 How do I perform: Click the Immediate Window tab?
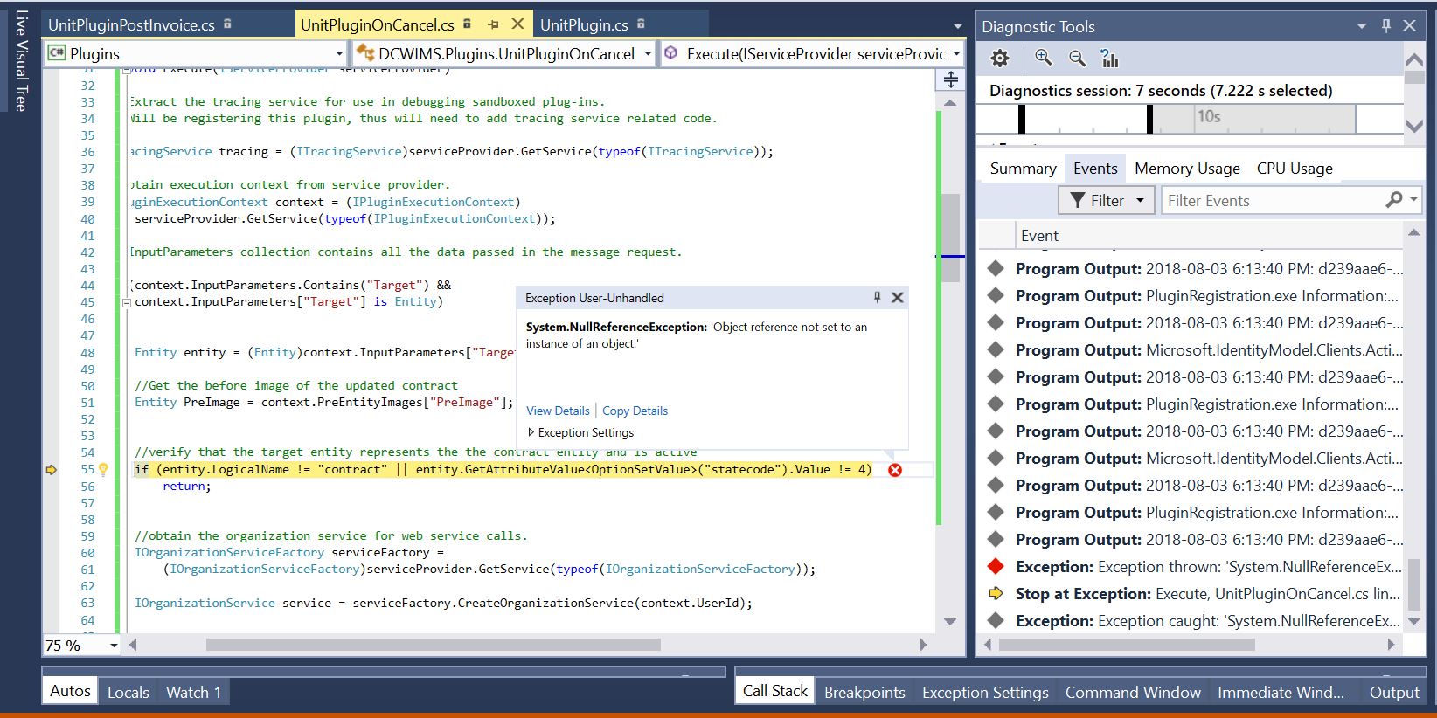tap(1281, 692)
